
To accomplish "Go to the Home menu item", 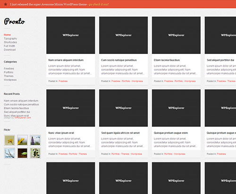I will pyautogui.click(x=7, y=35).
